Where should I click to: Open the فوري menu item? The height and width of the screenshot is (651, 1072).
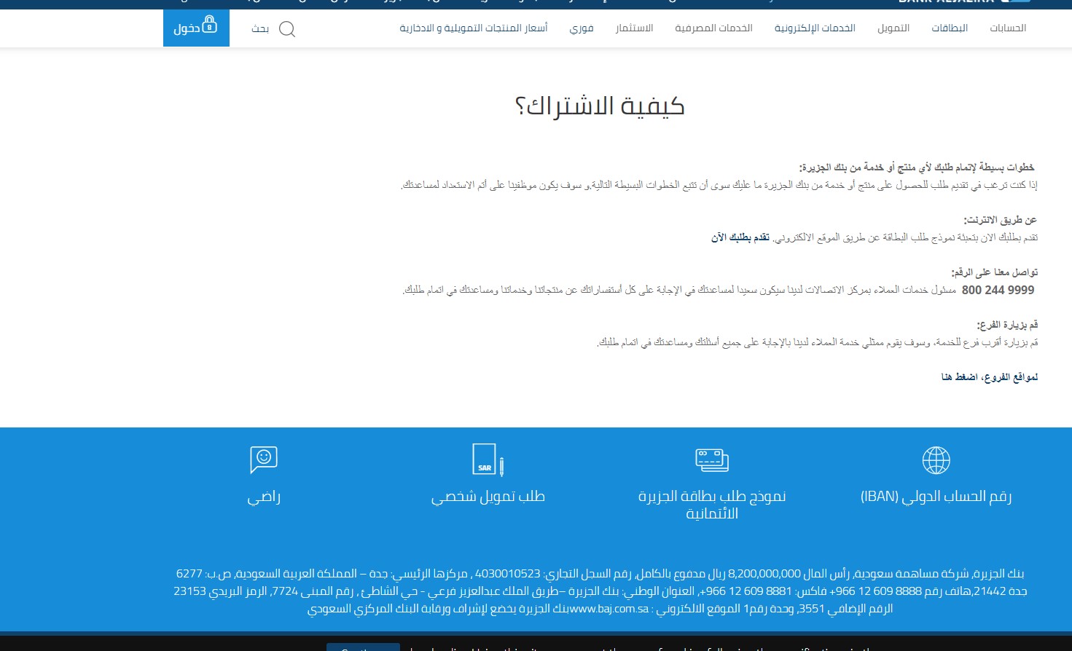582,28
